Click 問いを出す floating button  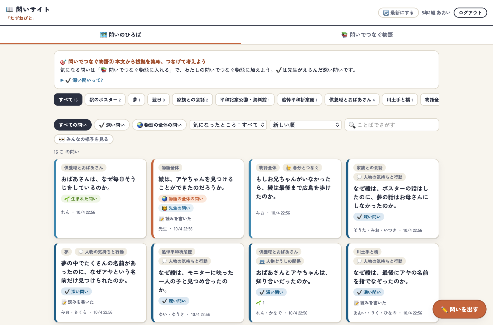point(459,309)
